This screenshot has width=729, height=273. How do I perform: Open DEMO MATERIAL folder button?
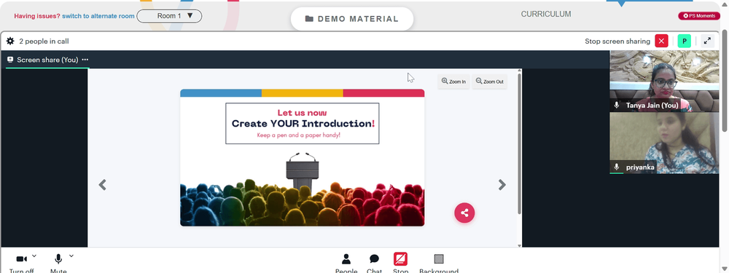click(352, 19)
